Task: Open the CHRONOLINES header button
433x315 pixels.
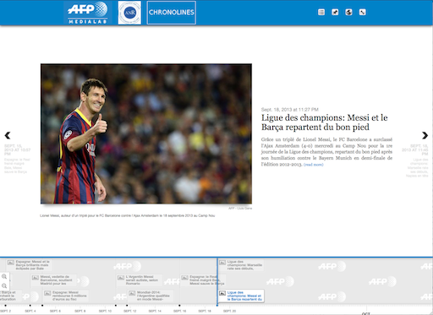Action: [172, 13]
